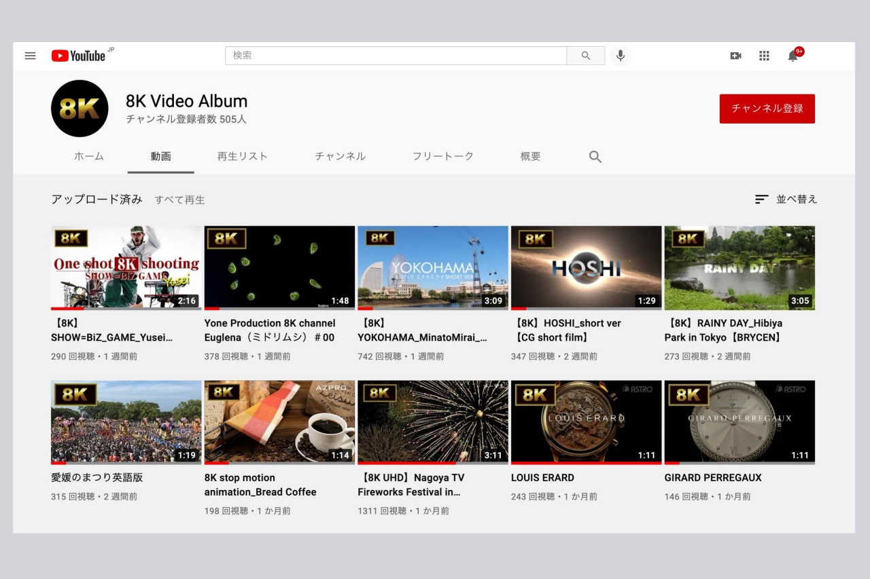Image resolution: width=870 pixels, height=579 pixels.
Task: Click the 3:11 duration badge
Action: (x=493, y=455)
